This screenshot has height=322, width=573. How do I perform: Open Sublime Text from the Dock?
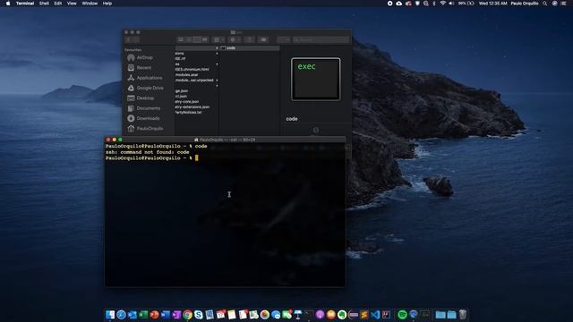[x=364, y=315]
